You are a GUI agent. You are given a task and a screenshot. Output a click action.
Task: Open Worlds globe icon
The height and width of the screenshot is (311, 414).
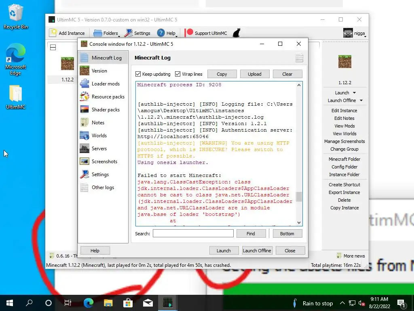(84, 135)
